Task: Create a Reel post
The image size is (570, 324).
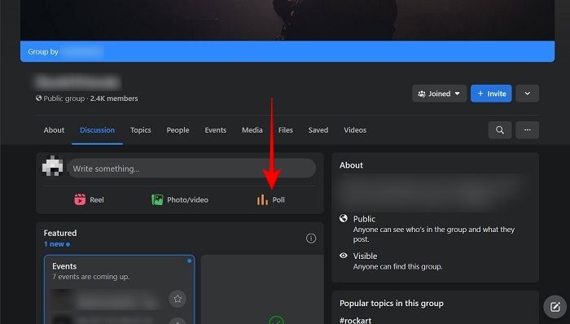Action: click(x=89, y=199)
